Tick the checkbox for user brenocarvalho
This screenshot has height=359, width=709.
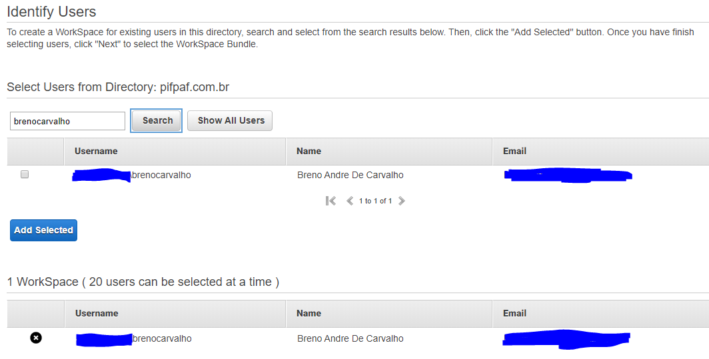[x=25, y=174]
